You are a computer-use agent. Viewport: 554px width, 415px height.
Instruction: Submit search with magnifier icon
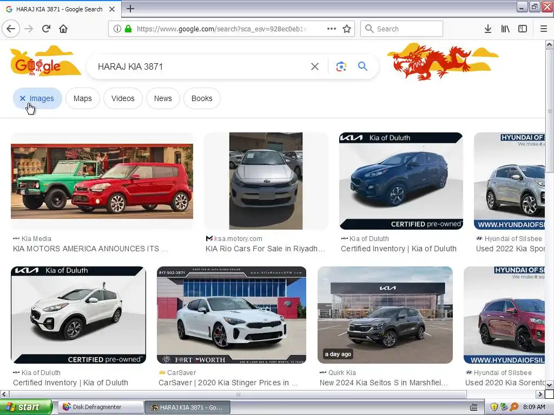pos(363,66)
